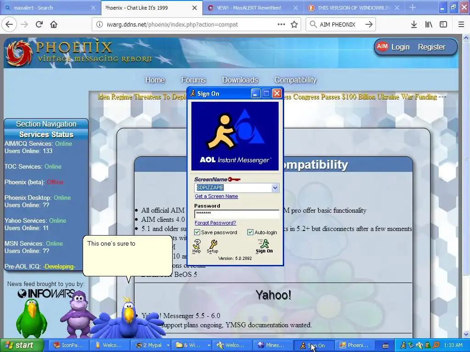Click the 1:33 AM taskbar clock
The image size is (470, 352).
[x=453, y=345]
